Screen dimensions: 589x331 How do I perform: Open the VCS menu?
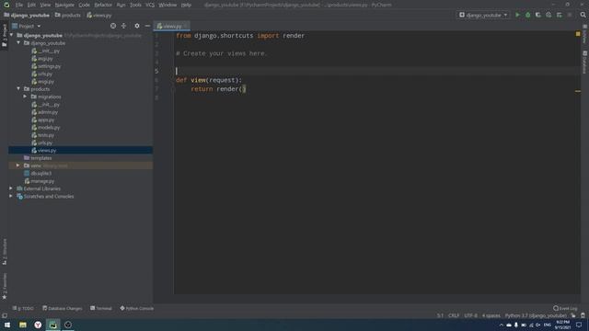150,5
